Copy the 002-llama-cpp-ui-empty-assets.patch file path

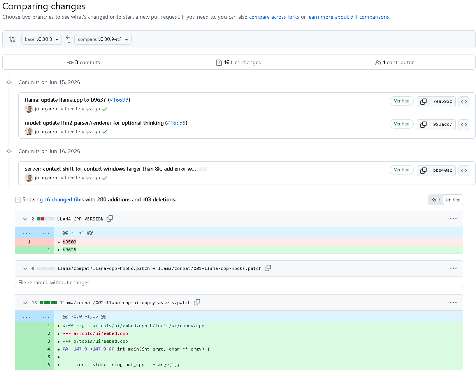(x=197, y=302)
